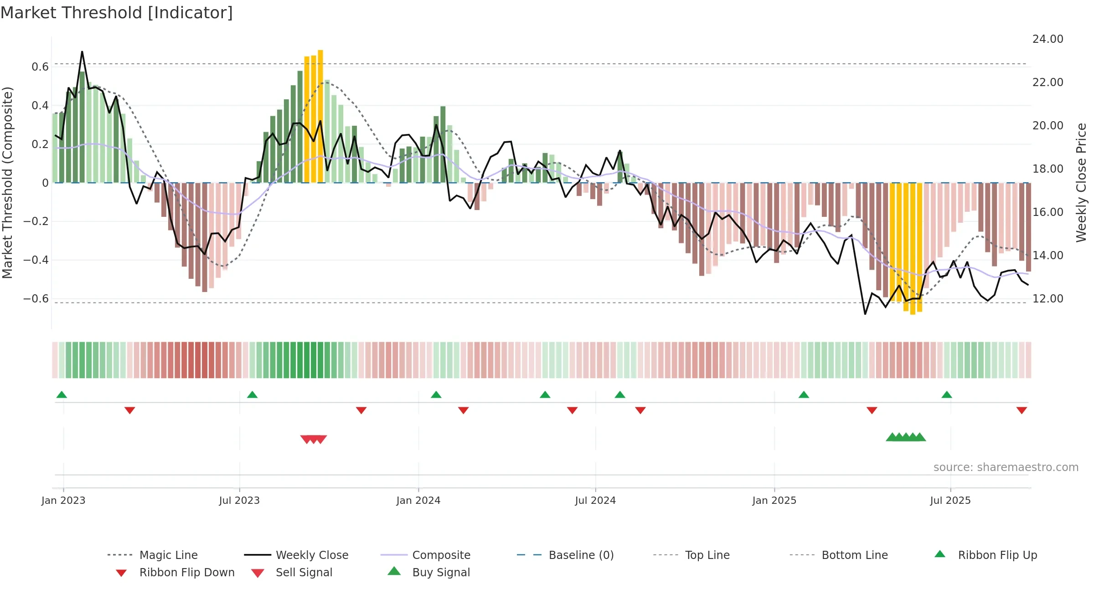Click the Jul 2024 x-axis label

[x=595, y=500]
